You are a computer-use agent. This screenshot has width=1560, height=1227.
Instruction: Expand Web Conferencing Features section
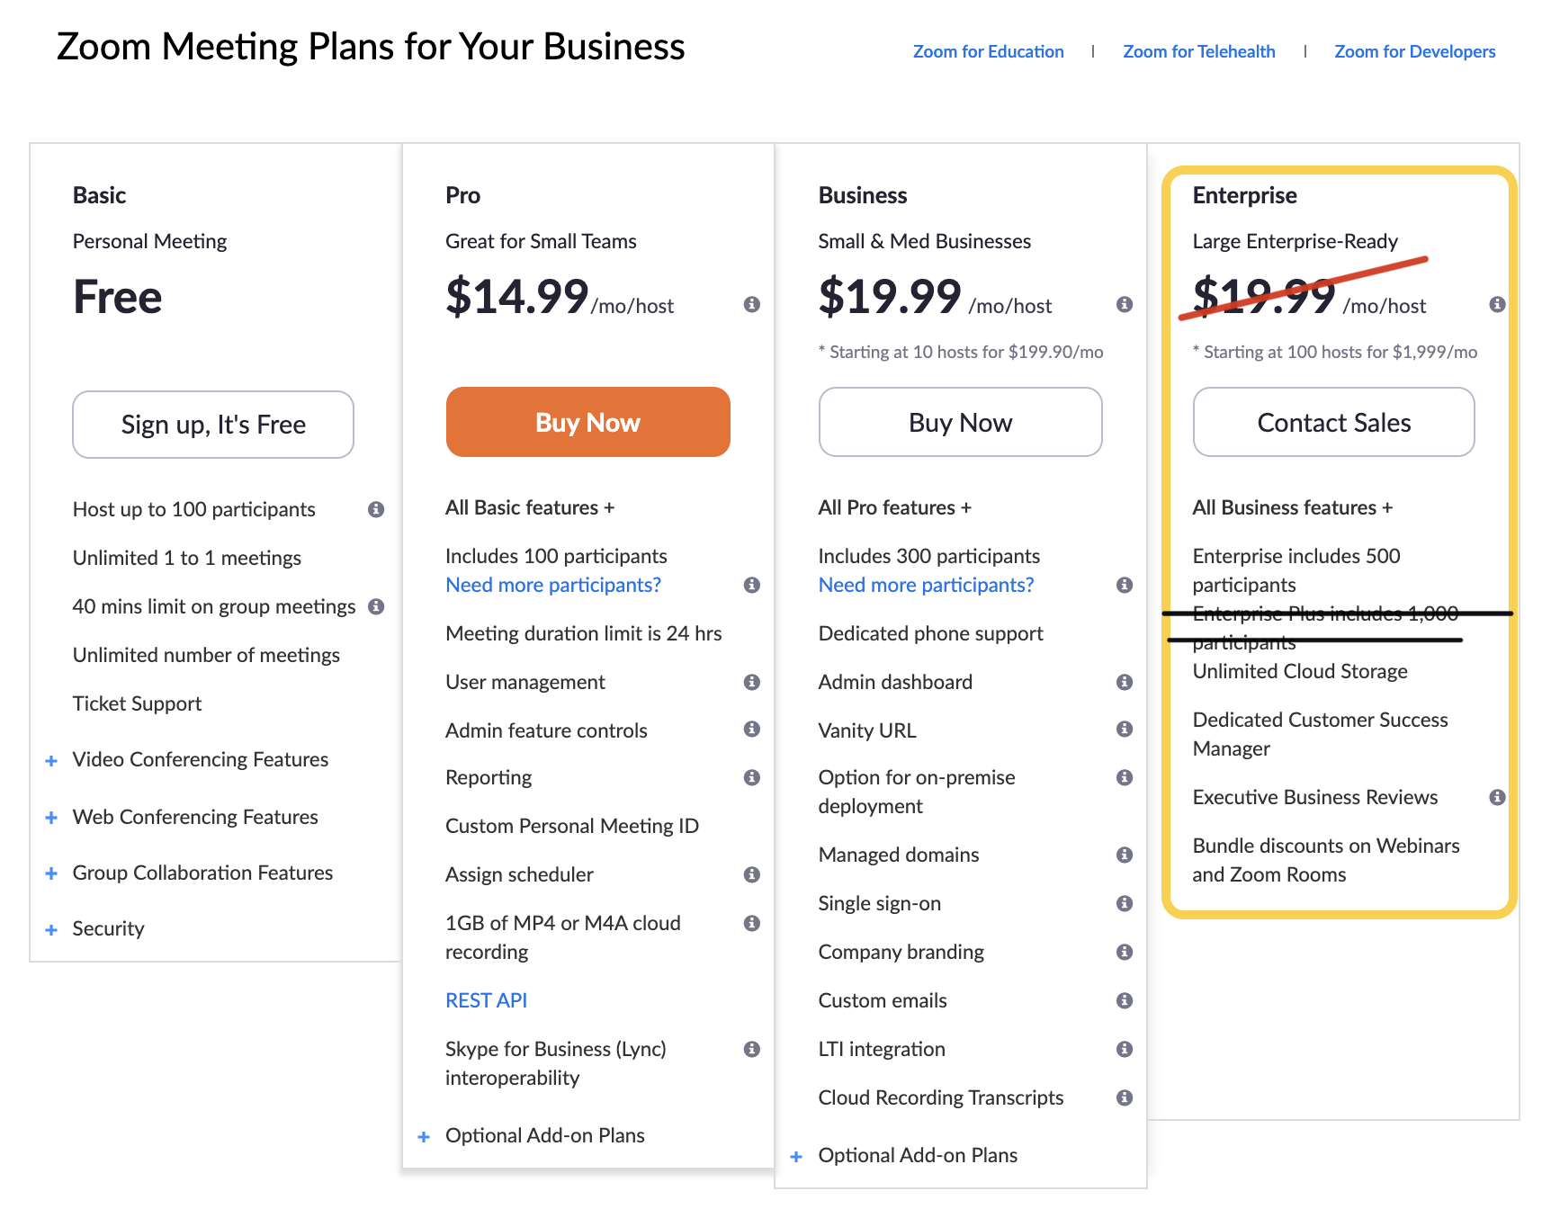tap(52, 818)
